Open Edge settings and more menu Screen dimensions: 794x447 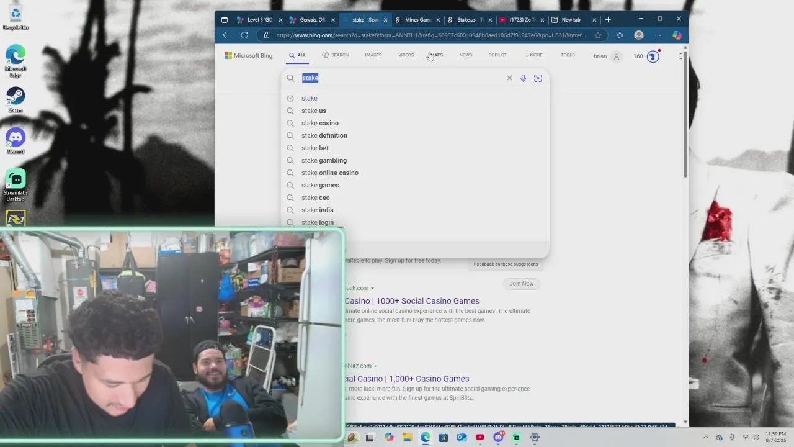(658, 35)
